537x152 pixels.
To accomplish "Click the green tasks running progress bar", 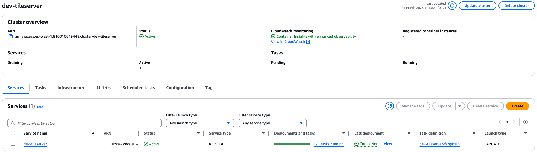I will tap(292, 144).
